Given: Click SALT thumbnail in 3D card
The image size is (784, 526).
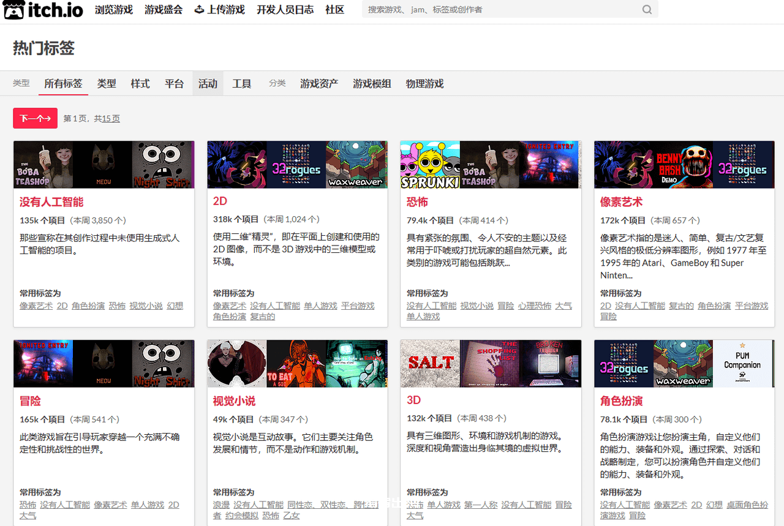Looking at the screenshot, I should point(430,364).
